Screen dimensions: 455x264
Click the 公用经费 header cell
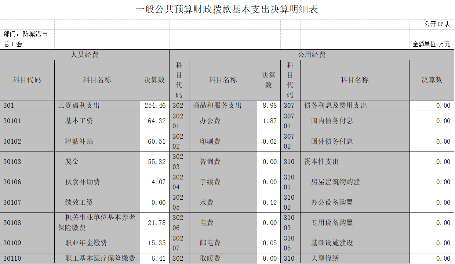(x=312, y=55)
